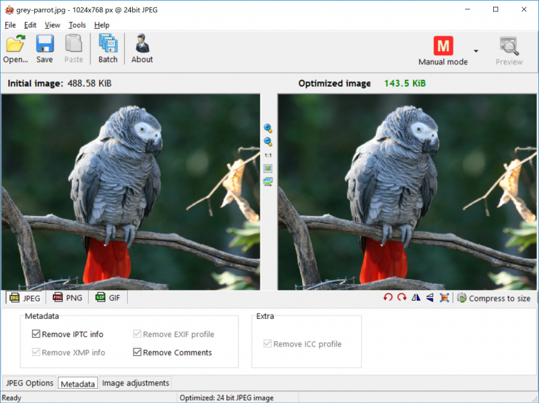Save the optimized image
The width and height of the screenshot is (539, 403).
pos(44,49)
